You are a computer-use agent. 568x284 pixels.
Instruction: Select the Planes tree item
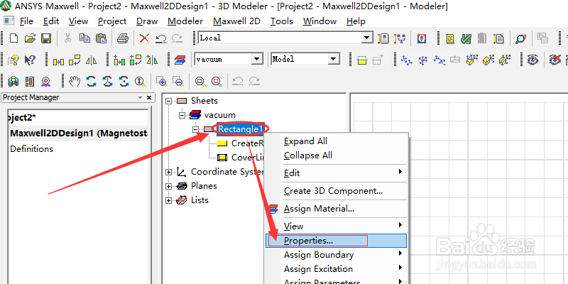click(204, 186)
